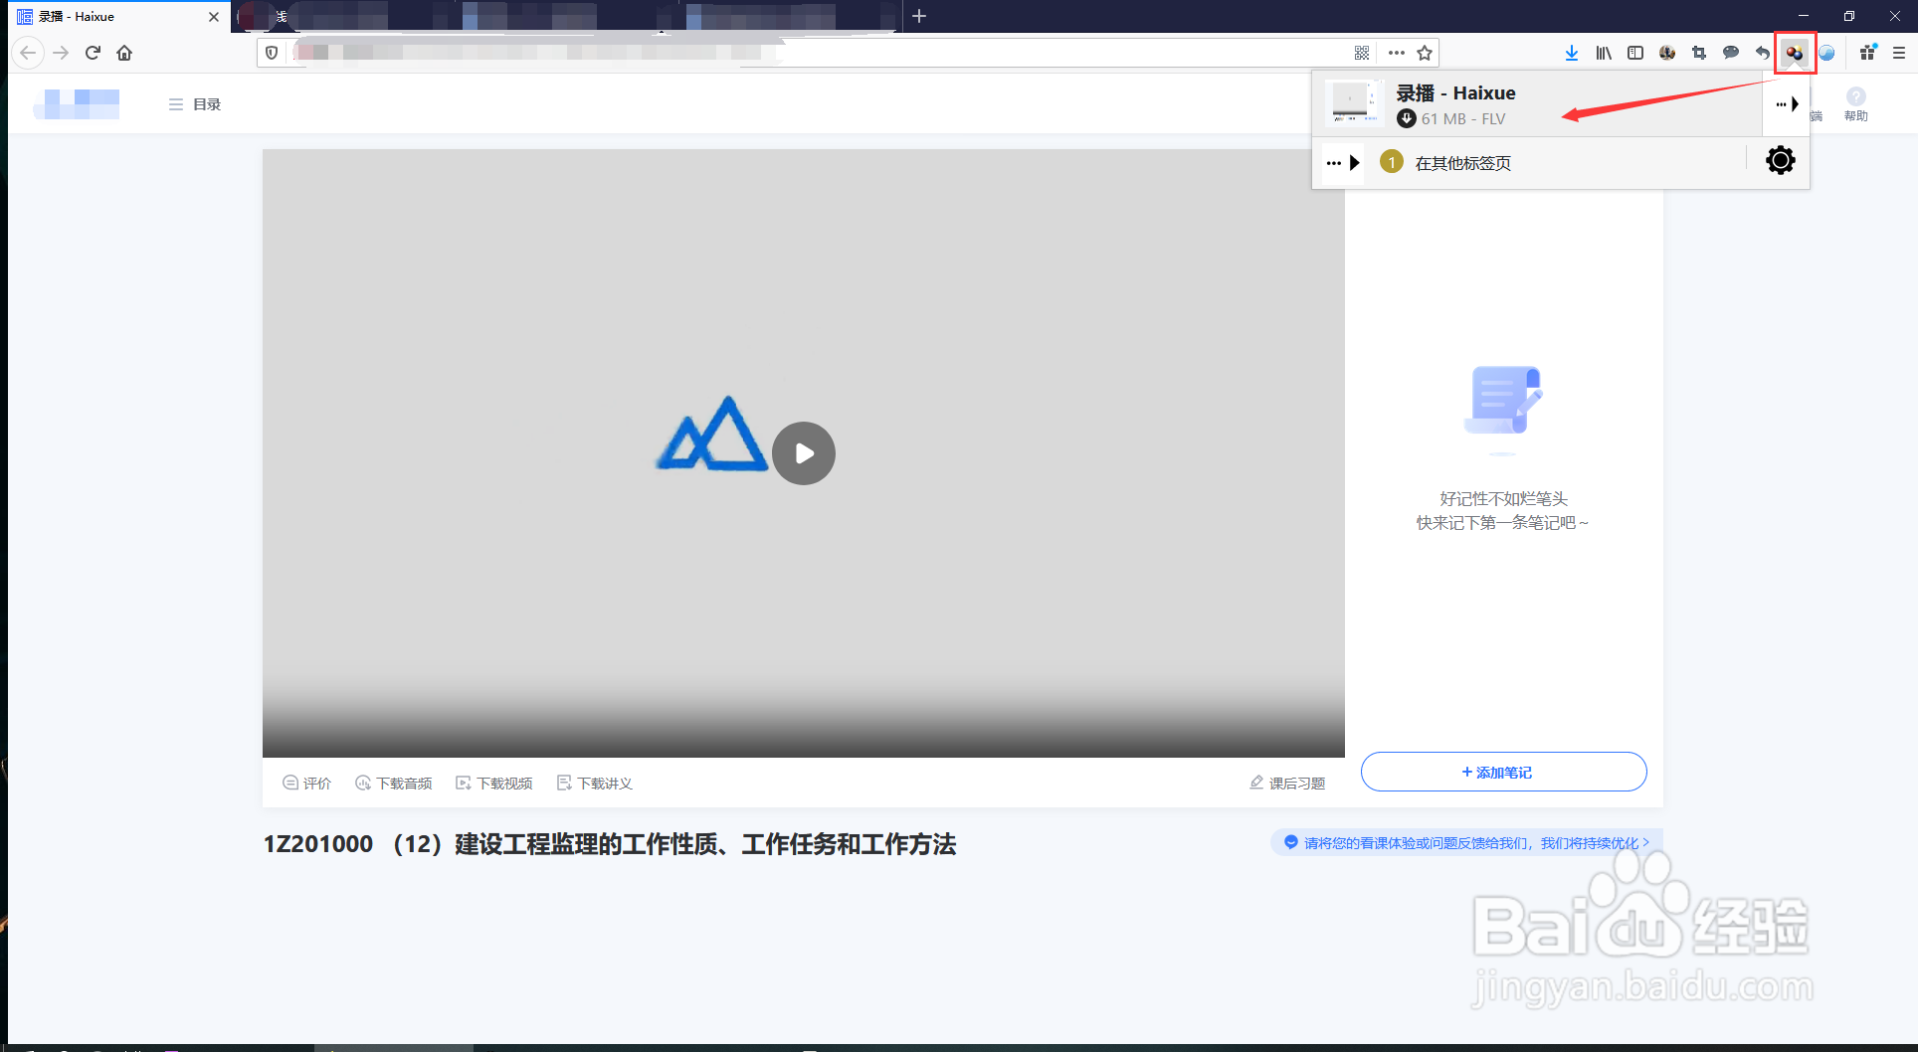Screen dimensions: 1918x1052
Task: Toggle the sidebar view icon
Action: coord(1635,53)
